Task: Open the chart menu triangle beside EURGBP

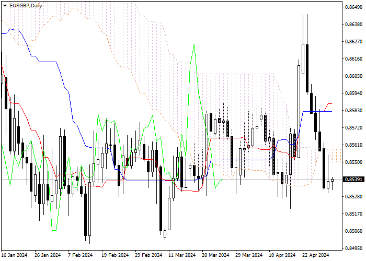Action: pyautogui.click(x=5, y=6)
